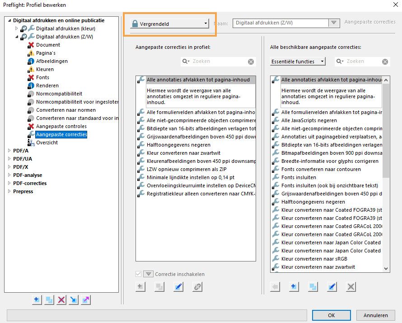Select 'LZW opnieuw comprimeren als ZIP'

[x=187, y=169]
